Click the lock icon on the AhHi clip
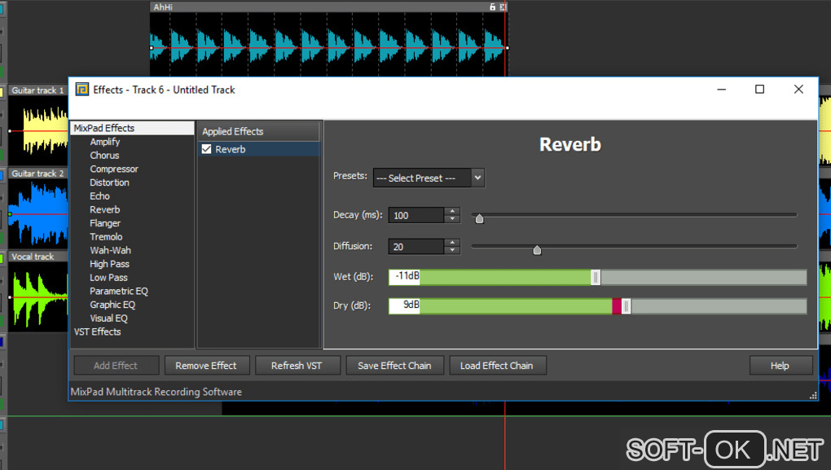 click(492, 7)
